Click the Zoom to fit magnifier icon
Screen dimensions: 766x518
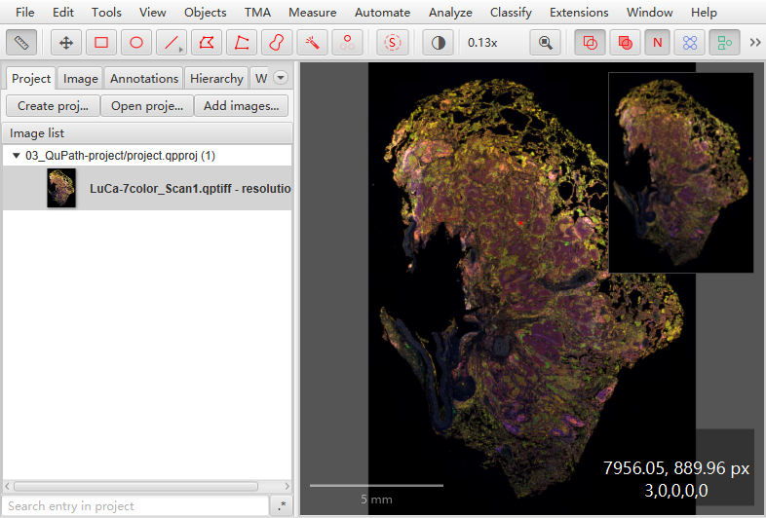coord(545,43)
